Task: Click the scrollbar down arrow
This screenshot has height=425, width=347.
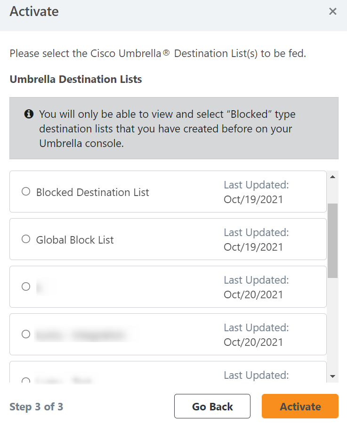Action: point(332,376)
